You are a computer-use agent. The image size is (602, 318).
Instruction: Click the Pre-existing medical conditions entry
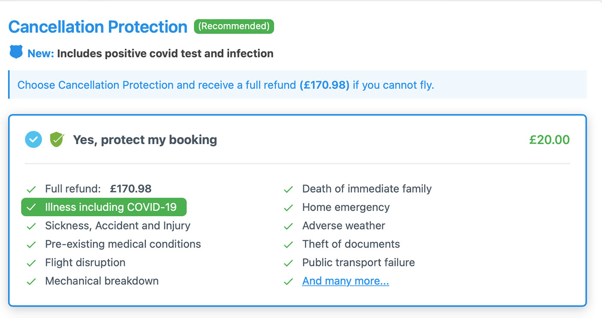[123, 244]
